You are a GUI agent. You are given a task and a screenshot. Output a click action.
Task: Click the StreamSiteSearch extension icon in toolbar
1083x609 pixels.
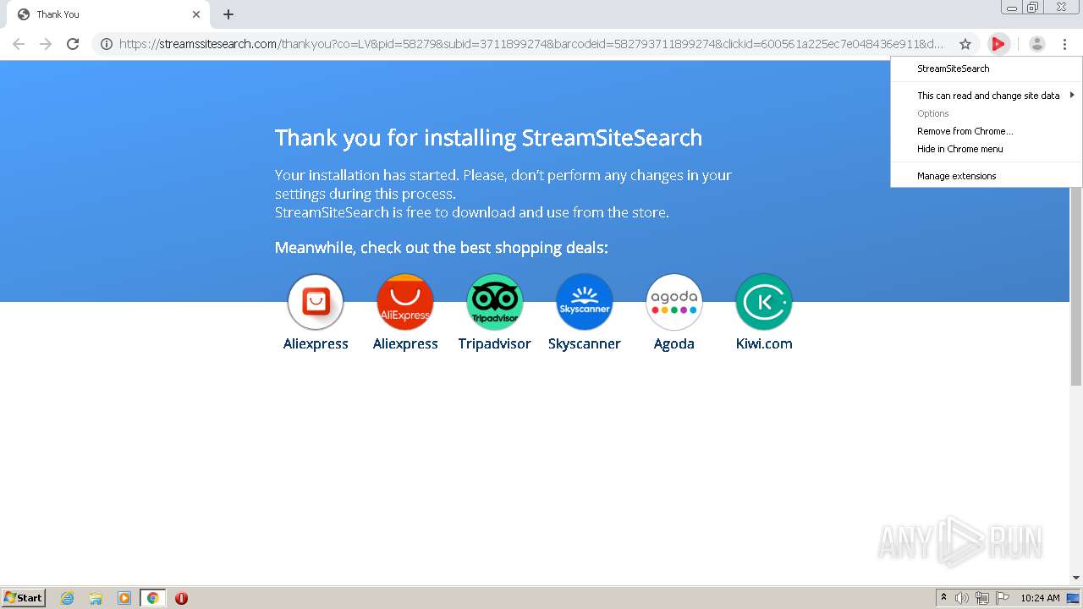click(x=998, y=44)
